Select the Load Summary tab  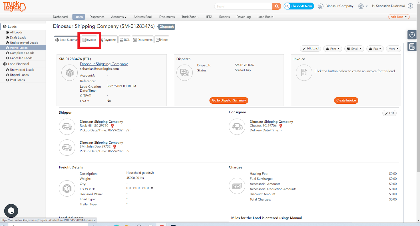tap(67, 40)
